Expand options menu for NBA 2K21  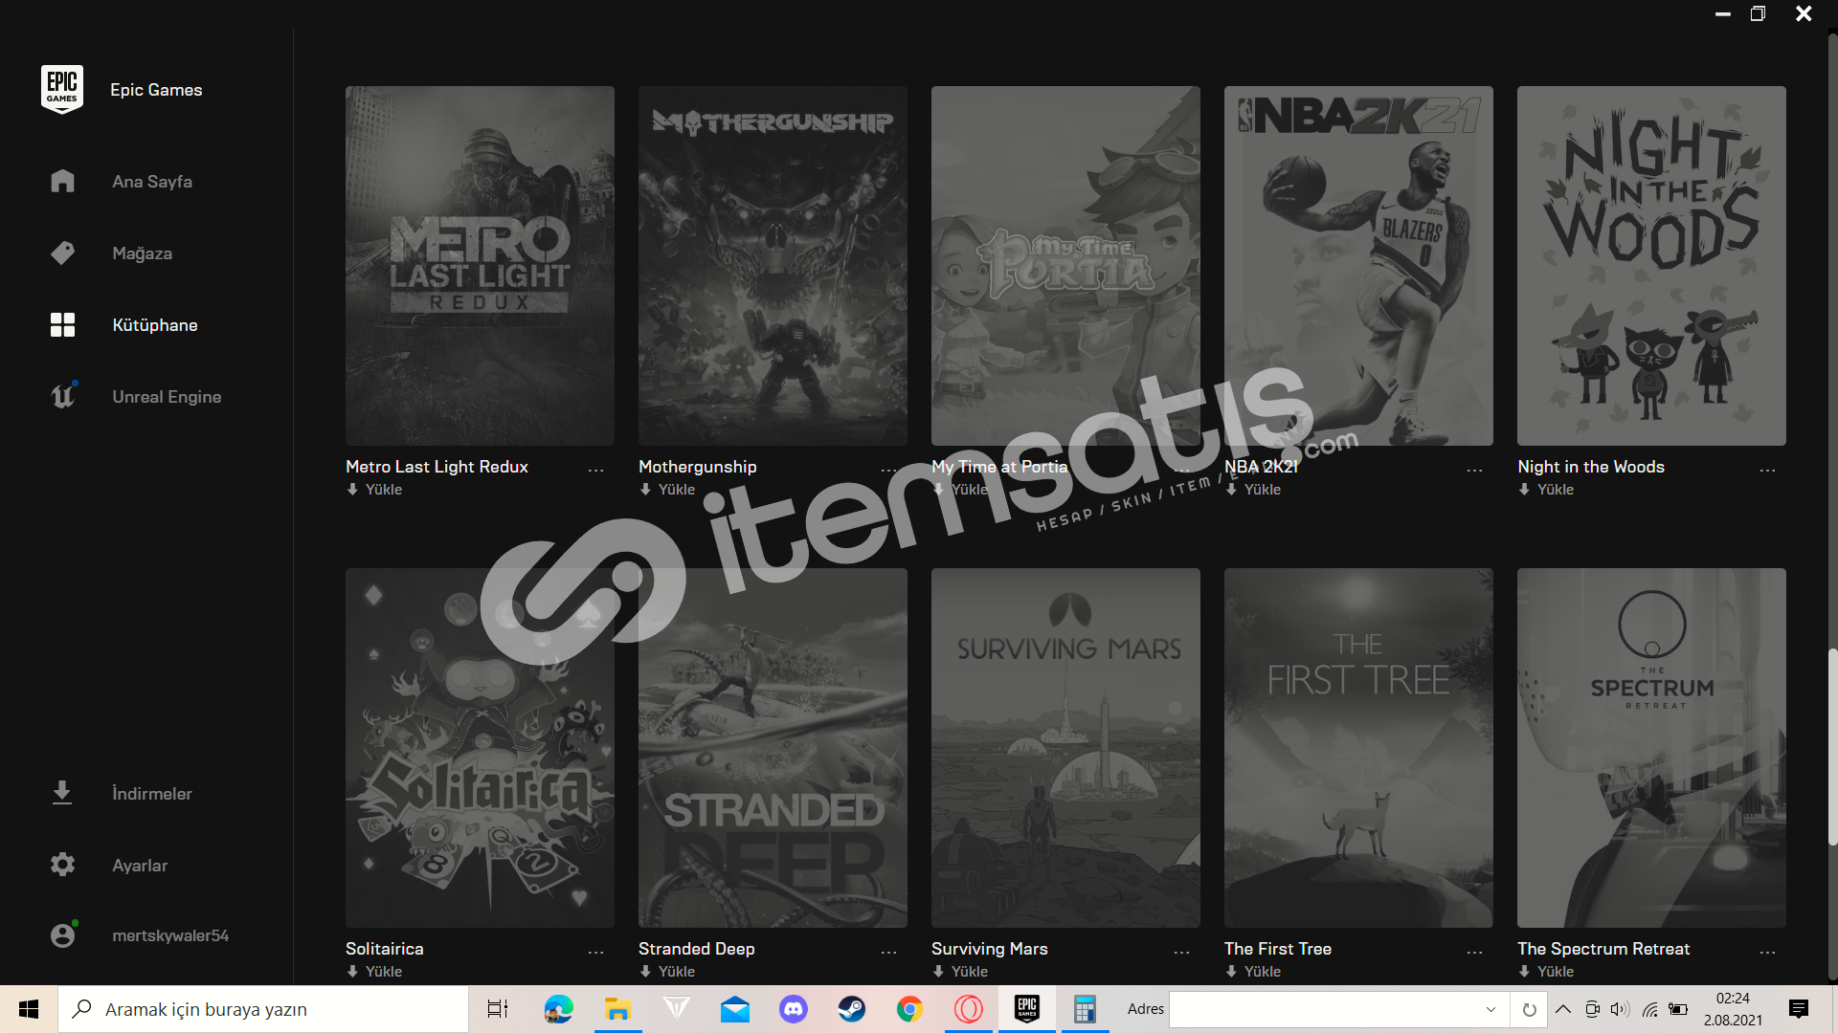tap(1474, 470)
